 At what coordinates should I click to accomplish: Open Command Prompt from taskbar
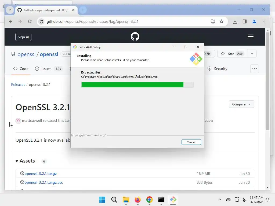tap(161, 200)
